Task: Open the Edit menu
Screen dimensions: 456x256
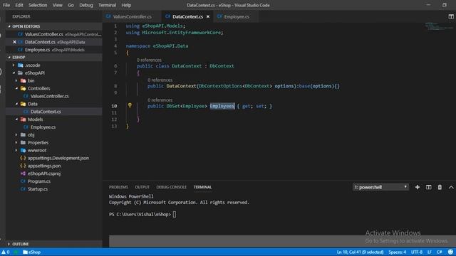Action: 19,5
